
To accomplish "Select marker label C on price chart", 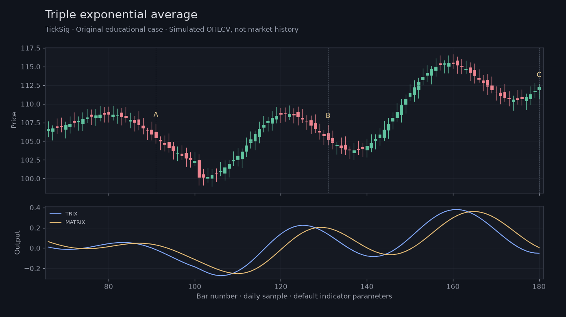I will click(x=539, y=75).
